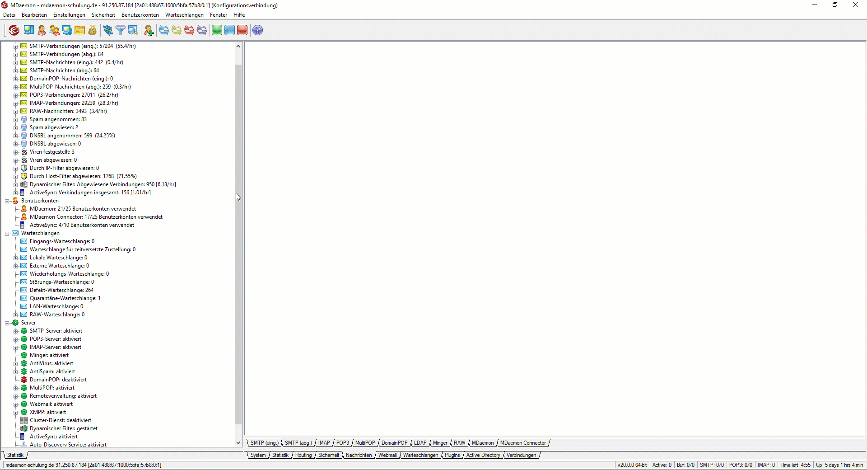Select DomainPOP: deaktiviert server entry

[58, 380]
